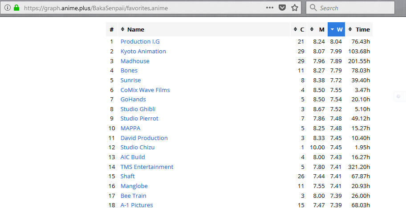Click the site information icon in address bar
The image size is (406, 208).
[x=8, y=8]
